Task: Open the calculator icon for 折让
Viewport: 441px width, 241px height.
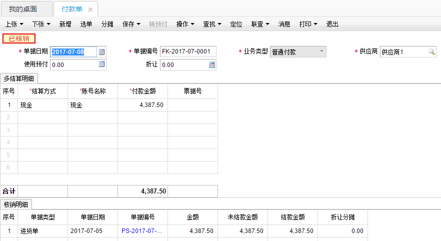Action: [x=212, y=65]
